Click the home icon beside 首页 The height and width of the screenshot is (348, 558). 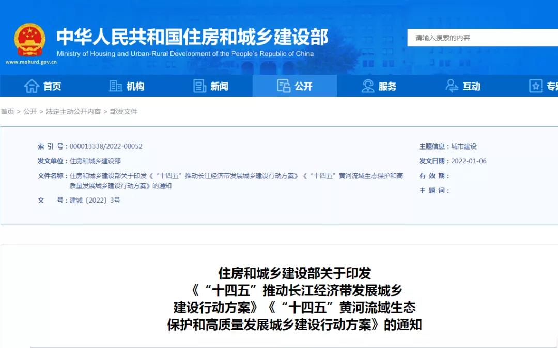pyautogui.click(x=32, y=86)
